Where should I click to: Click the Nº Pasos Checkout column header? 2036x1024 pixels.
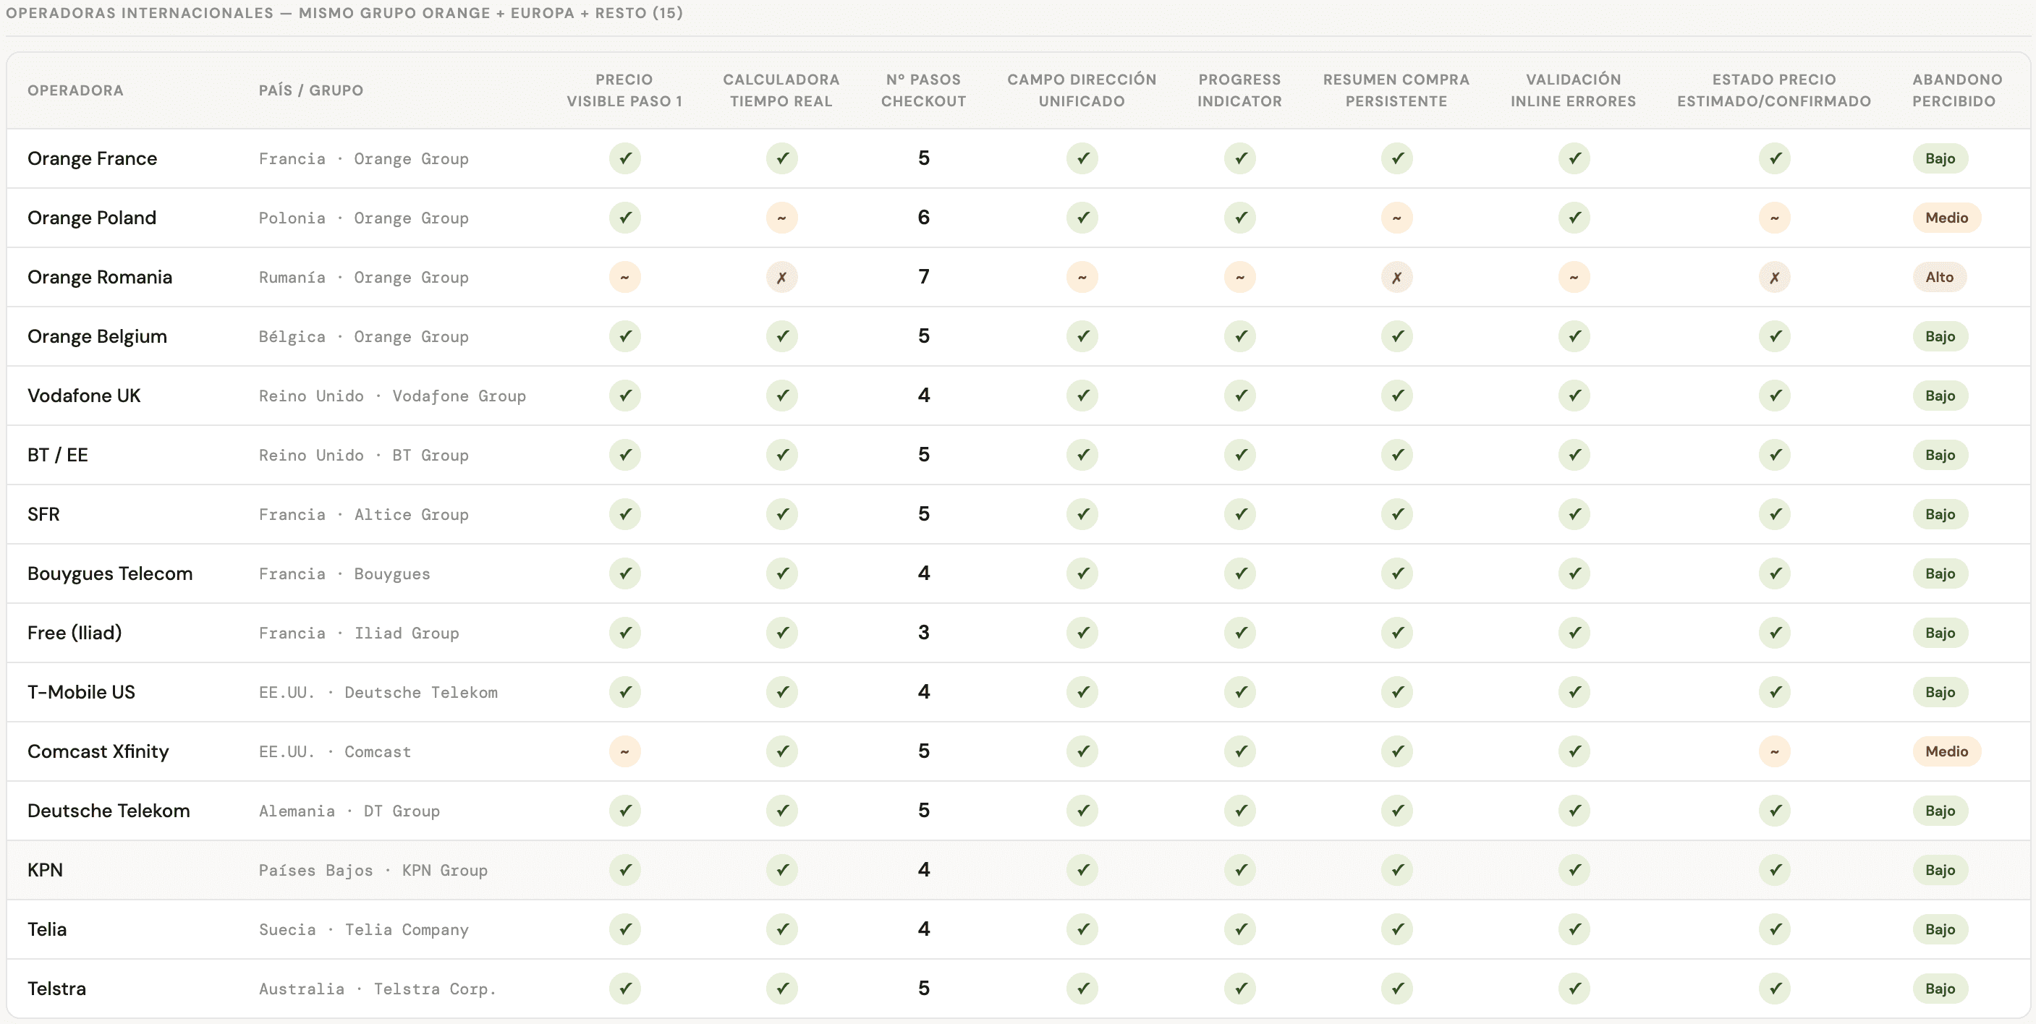[x=923, y=90]
